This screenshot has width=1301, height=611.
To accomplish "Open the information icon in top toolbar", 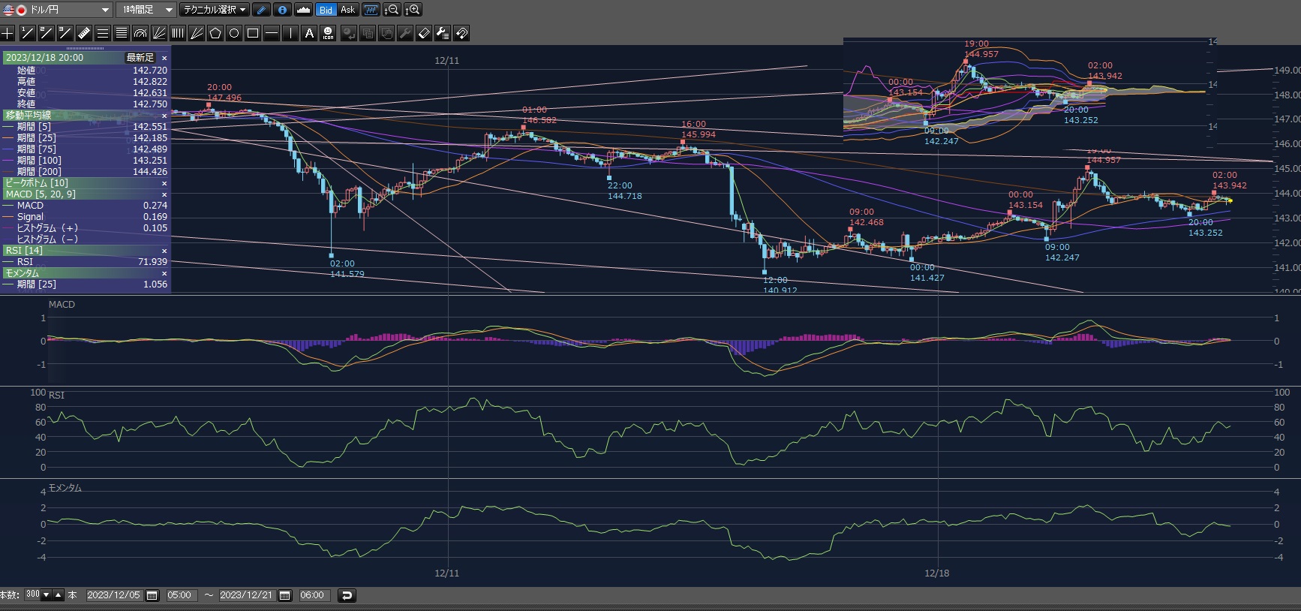I will click(282, 10).
